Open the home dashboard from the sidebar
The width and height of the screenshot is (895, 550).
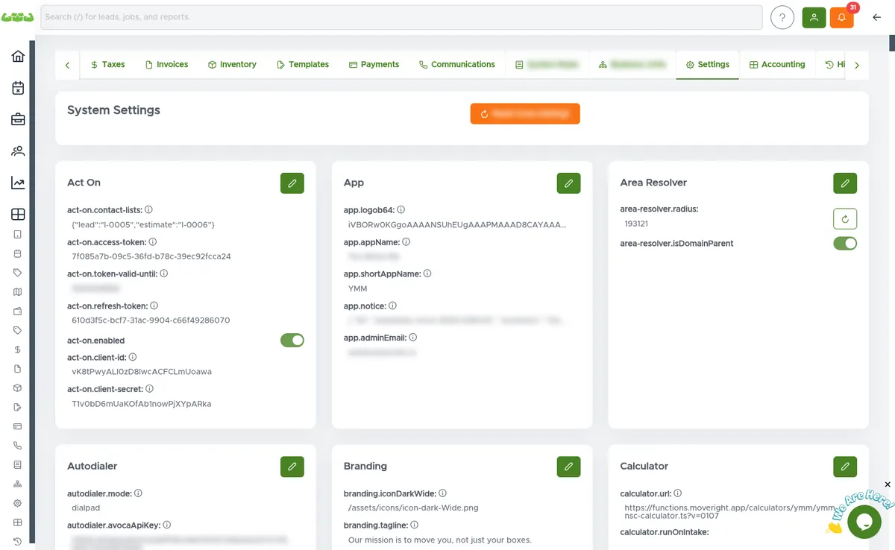(16, 55)
